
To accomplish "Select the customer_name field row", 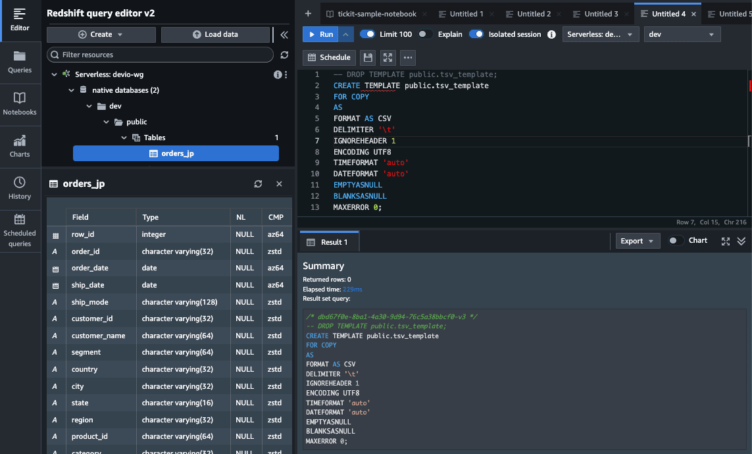I will click(x=169, y=336).
